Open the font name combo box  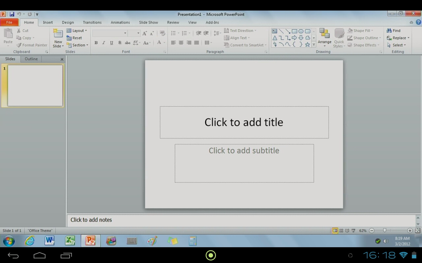[109, 33]
